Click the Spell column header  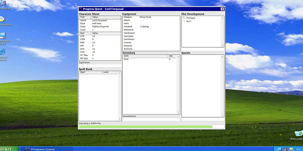(x=90, y=72)
